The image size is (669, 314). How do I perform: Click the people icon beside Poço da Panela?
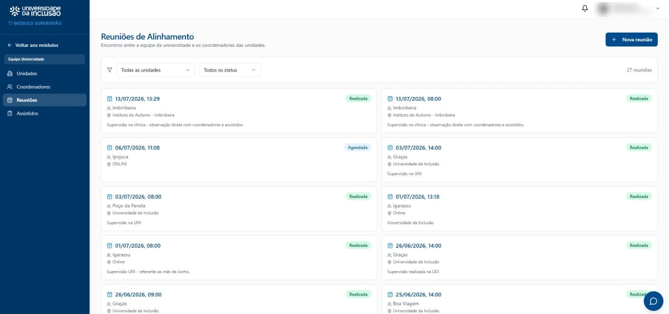[109, 206]
